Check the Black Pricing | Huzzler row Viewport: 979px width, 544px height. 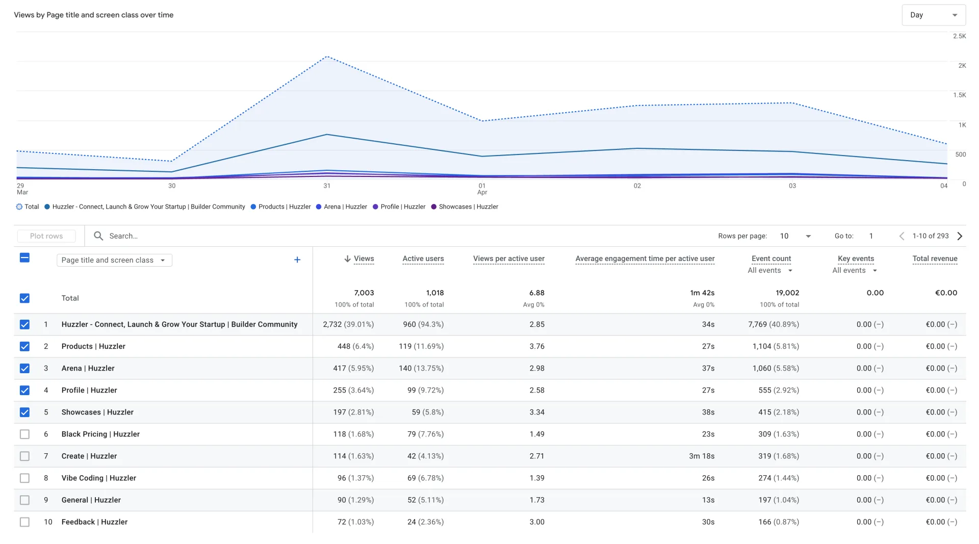pos(24,434)
